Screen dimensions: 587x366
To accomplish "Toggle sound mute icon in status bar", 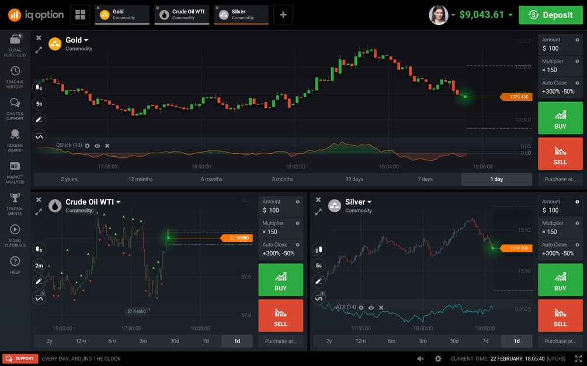I will pos(421,358).
